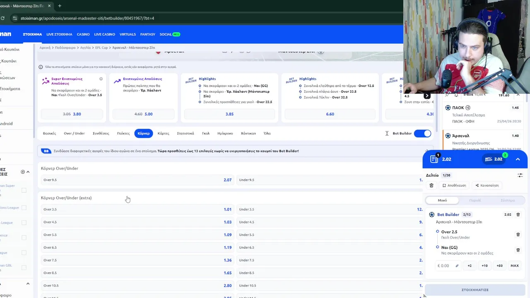
Task: Select the Μονό betslip tab
Action: (442, 200)
